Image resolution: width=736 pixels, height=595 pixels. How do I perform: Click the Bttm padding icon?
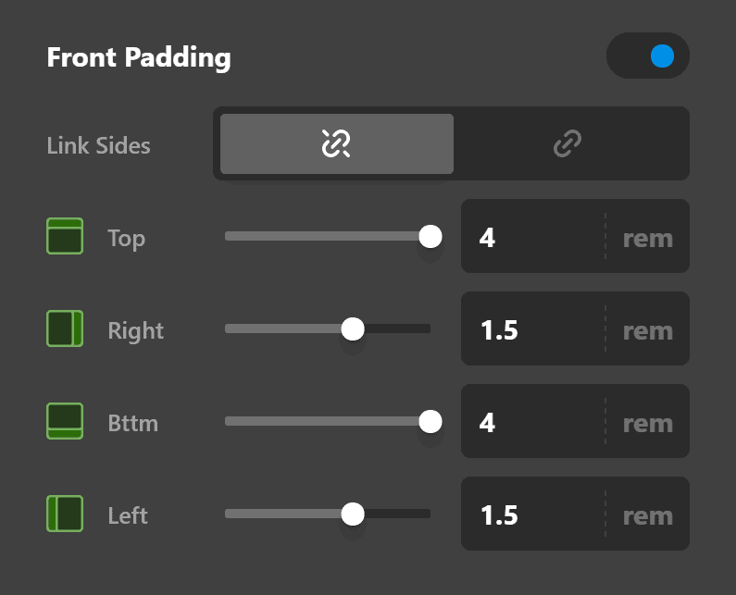tap(65, 422)
